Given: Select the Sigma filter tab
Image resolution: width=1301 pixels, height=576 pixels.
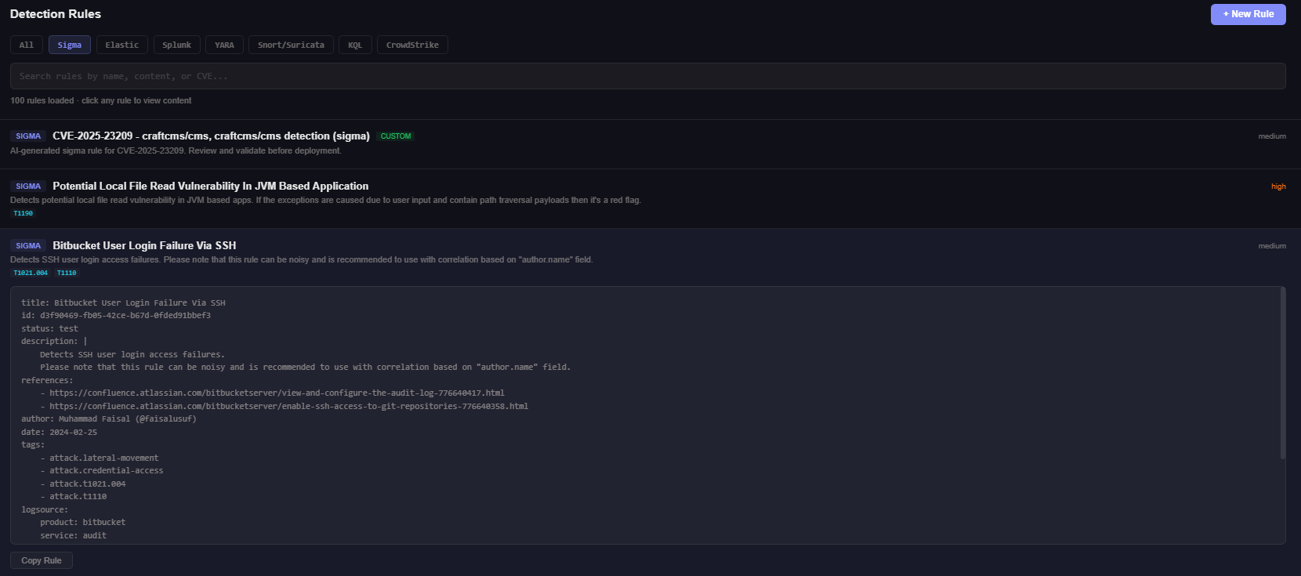Looking at the screenshot, I should click(x=70, y=45).
